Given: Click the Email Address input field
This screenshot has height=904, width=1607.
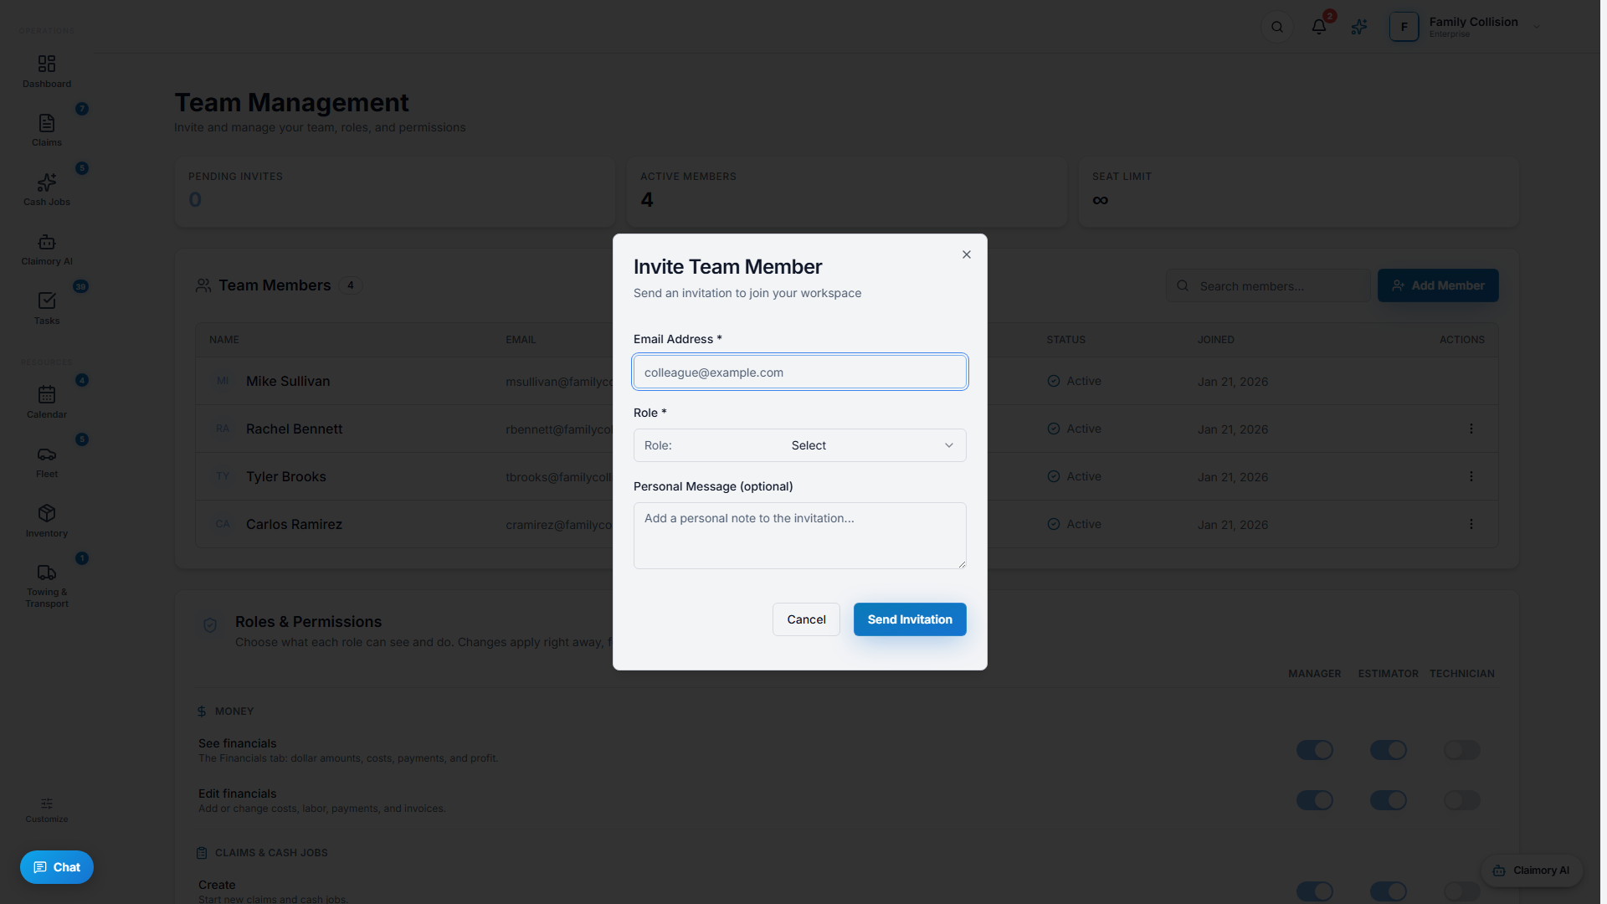Looking at the screenshot, I should [799, 372].
